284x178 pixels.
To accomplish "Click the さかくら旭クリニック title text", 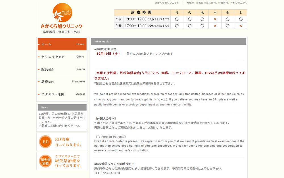I will 62,26.
